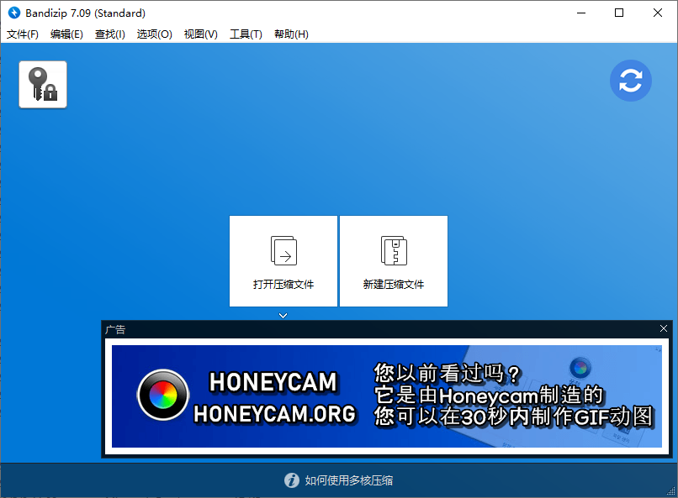Open the 编辑(E) menu
678x498 pixels.
pyautogui.click(x=66, y=34)
